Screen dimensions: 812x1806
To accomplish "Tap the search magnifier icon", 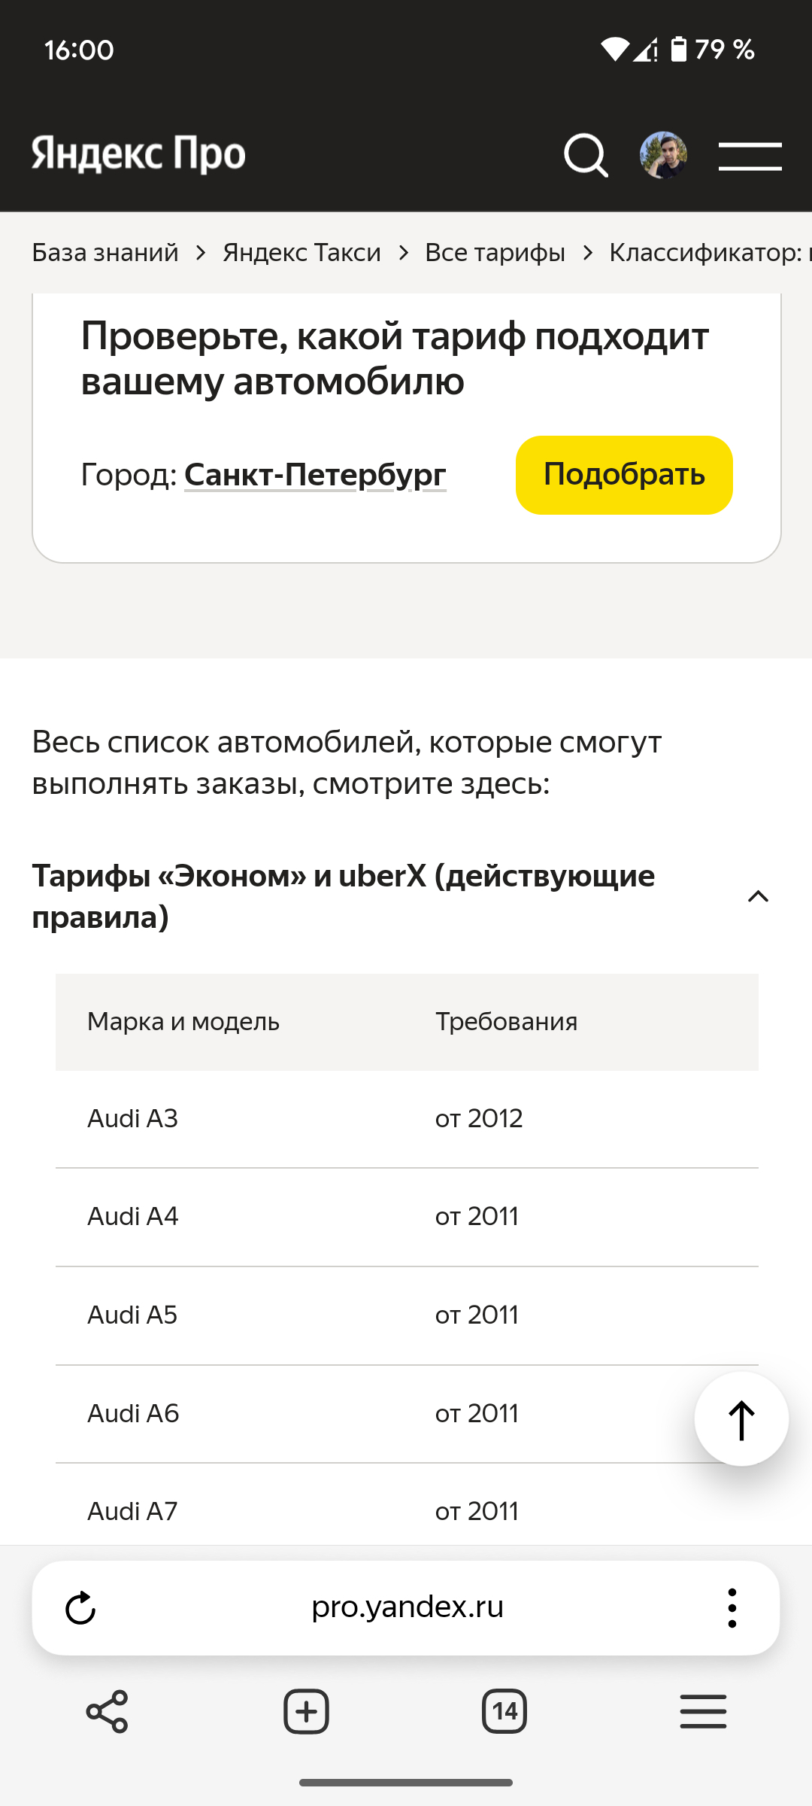I will click(586, 156).
